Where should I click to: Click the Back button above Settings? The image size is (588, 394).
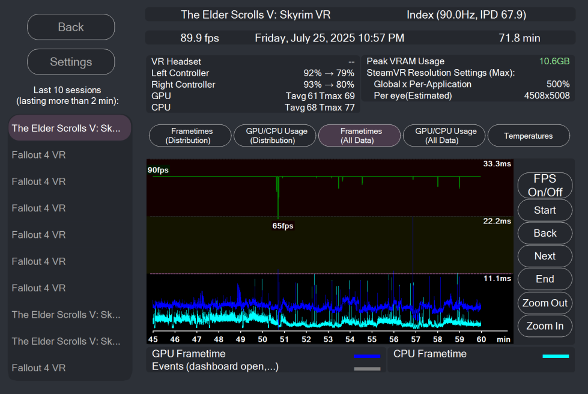[x=71, y=27]
